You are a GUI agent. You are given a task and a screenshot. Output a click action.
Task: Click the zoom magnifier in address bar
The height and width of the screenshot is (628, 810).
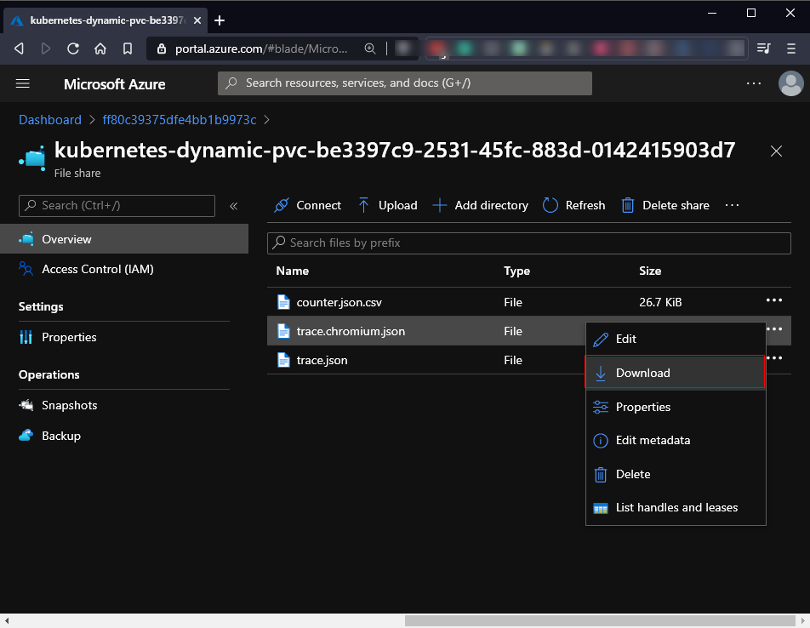point(370,49)
